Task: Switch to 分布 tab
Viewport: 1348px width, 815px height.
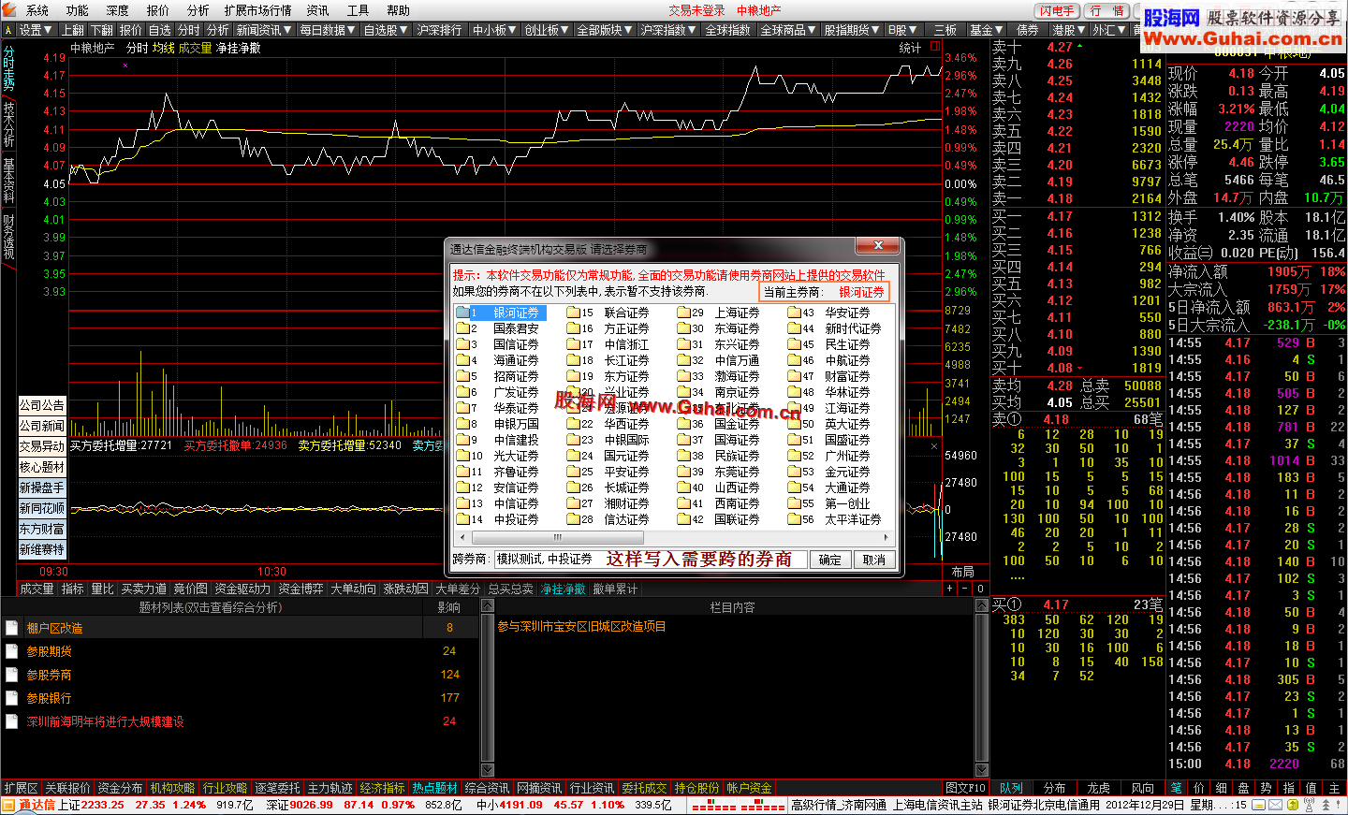Action: [1055, 788]
